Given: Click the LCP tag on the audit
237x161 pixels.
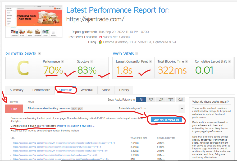Looking at the screenshot, I should [x=80, y=109].
